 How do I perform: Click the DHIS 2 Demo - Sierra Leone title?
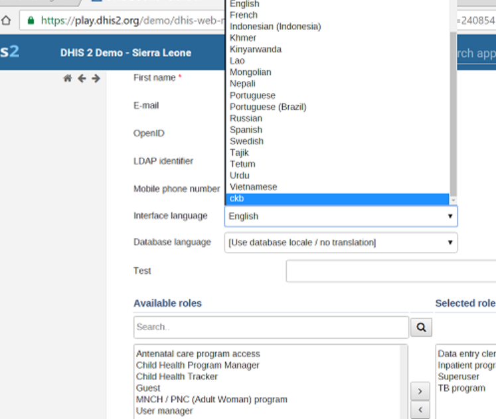coord(125,53)
